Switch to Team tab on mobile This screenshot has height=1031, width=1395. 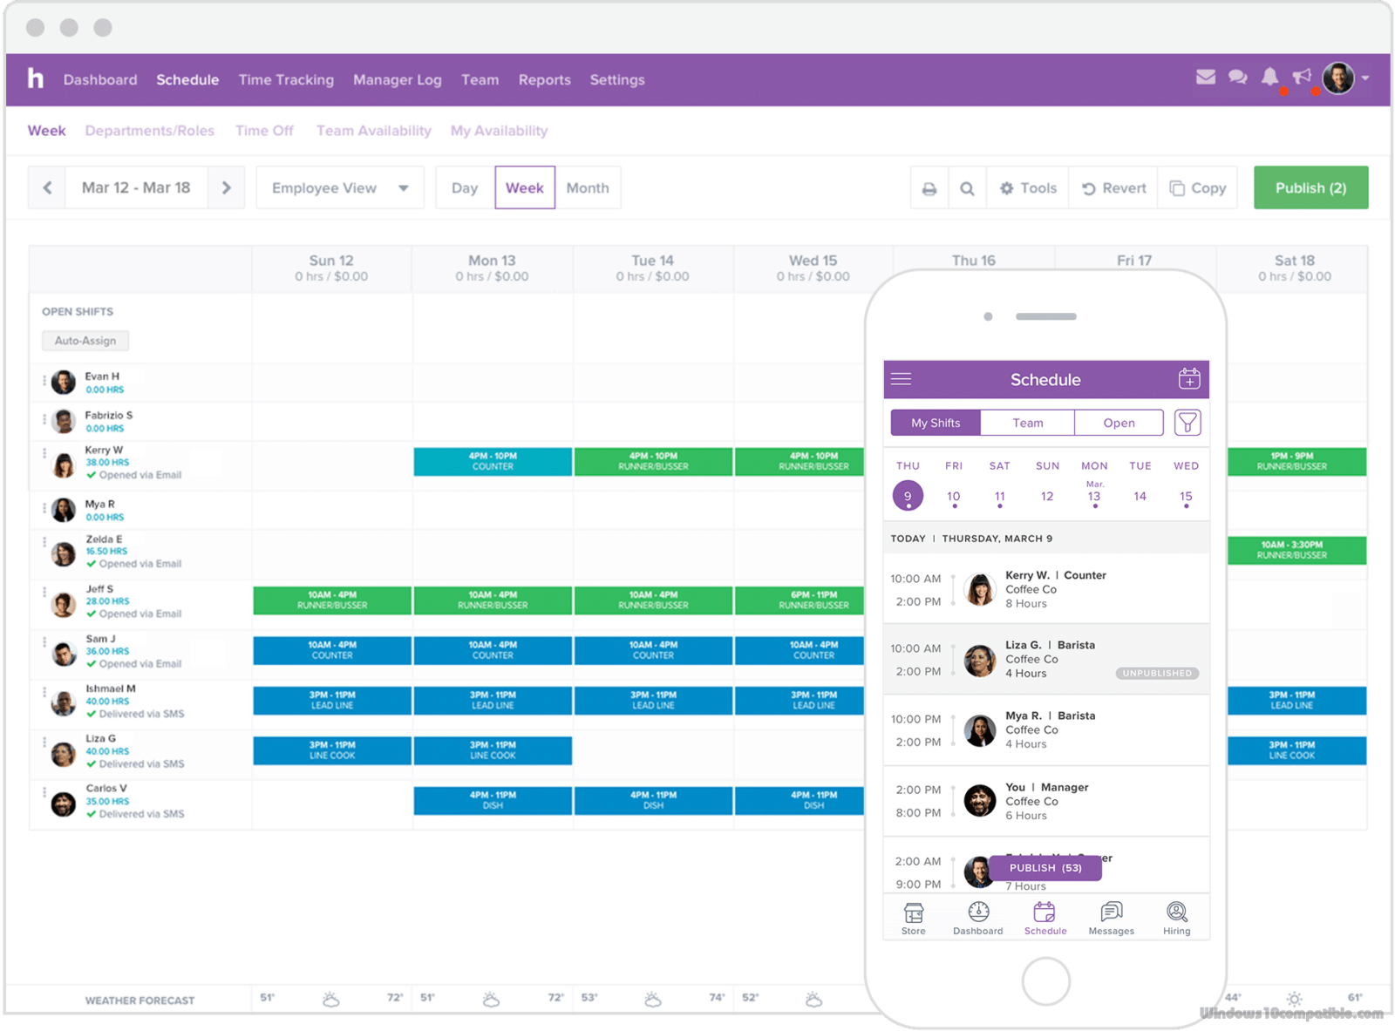point(1027,423)
